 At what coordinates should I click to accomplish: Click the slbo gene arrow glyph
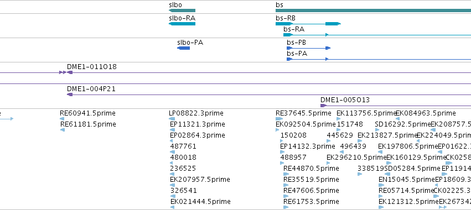click(x=182, y=11)
